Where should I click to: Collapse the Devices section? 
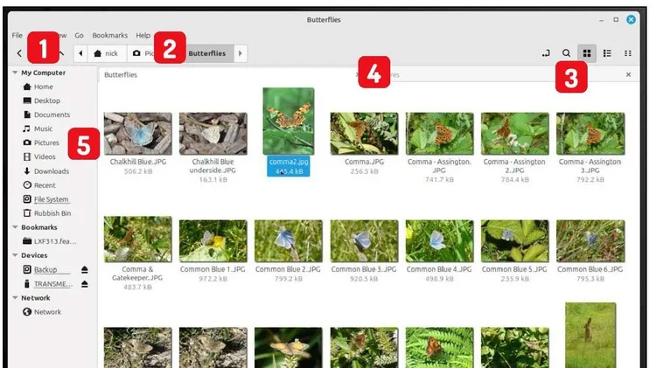pos(15,255)
